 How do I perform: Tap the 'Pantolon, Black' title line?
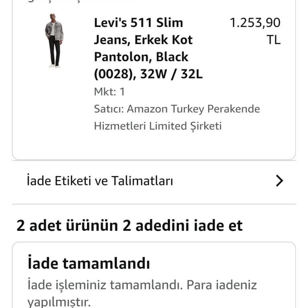tap(141, 57)
